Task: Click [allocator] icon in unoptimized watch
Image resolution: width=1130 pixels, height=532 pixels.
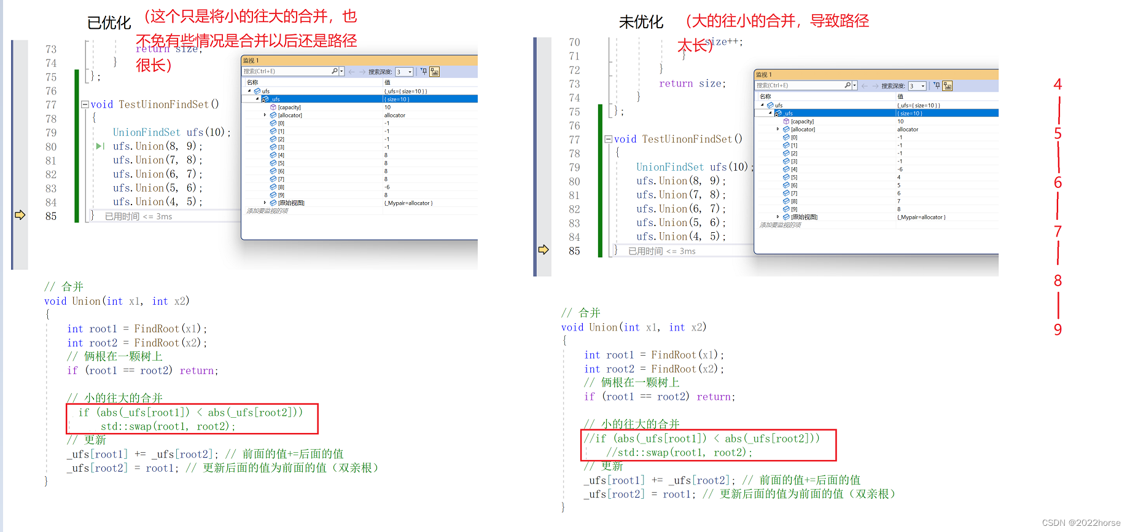Action: (786, 129)
